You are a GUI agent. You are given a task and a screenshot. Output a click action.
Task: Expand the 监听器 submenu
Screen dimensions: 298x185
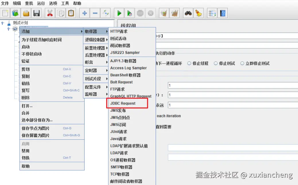point(96,94)
